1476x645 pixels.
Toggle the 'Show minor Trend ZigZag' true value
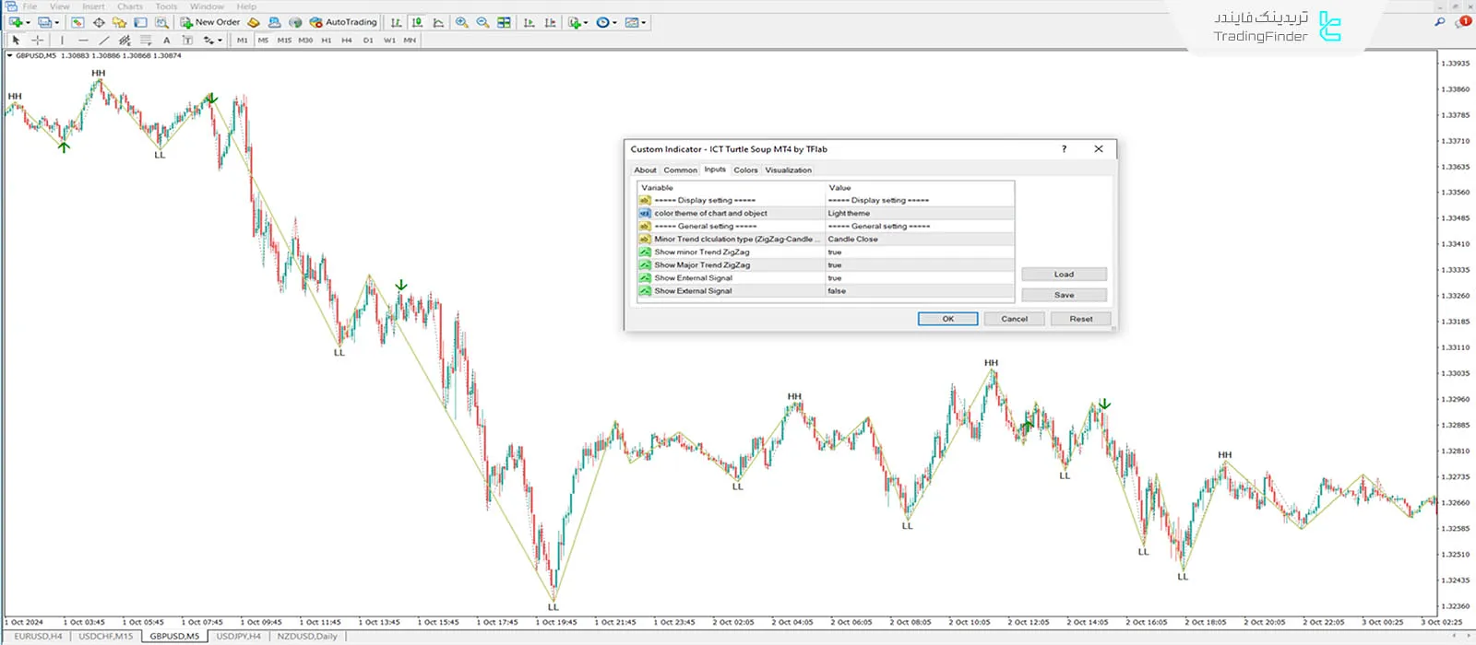[x=918, y=252]
